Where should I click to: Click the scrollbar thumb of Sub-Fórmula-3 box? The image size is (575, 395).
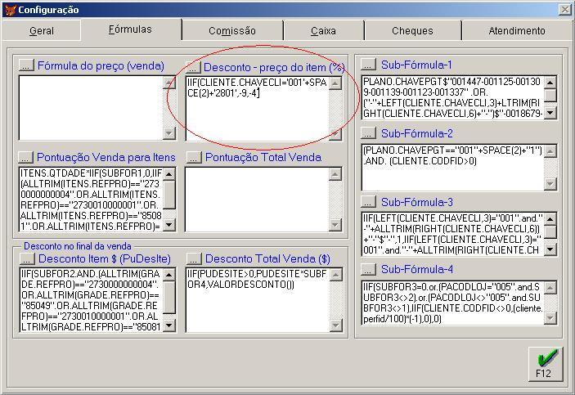tap(550, 231)
